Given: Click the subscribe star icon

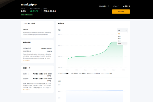Looking at the screenshot, I should (x=124, y=6).
